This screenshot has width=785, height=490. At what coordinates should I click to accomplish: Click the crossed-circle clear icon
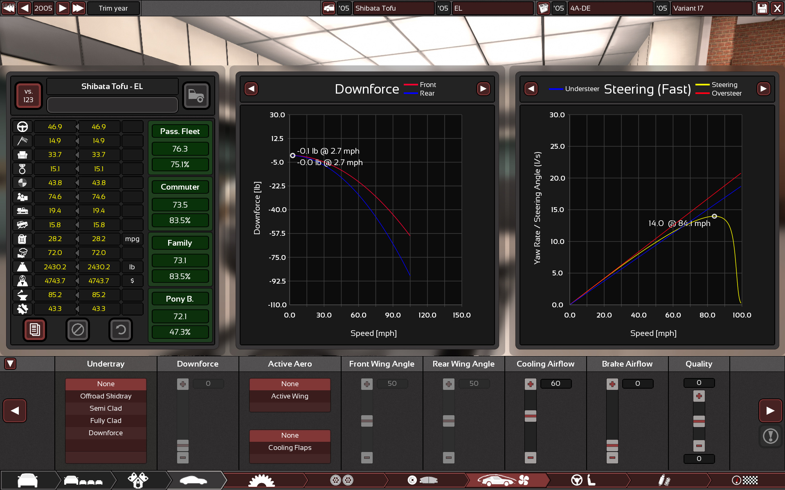click(x=78, y=329)
